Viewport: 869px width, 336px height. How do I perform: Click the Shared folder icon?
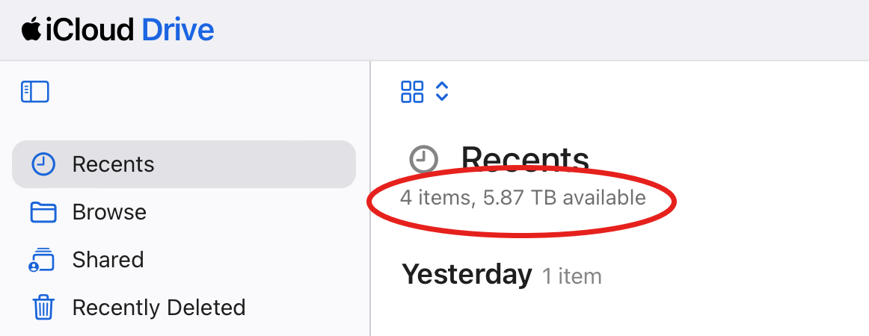(43, 260)
